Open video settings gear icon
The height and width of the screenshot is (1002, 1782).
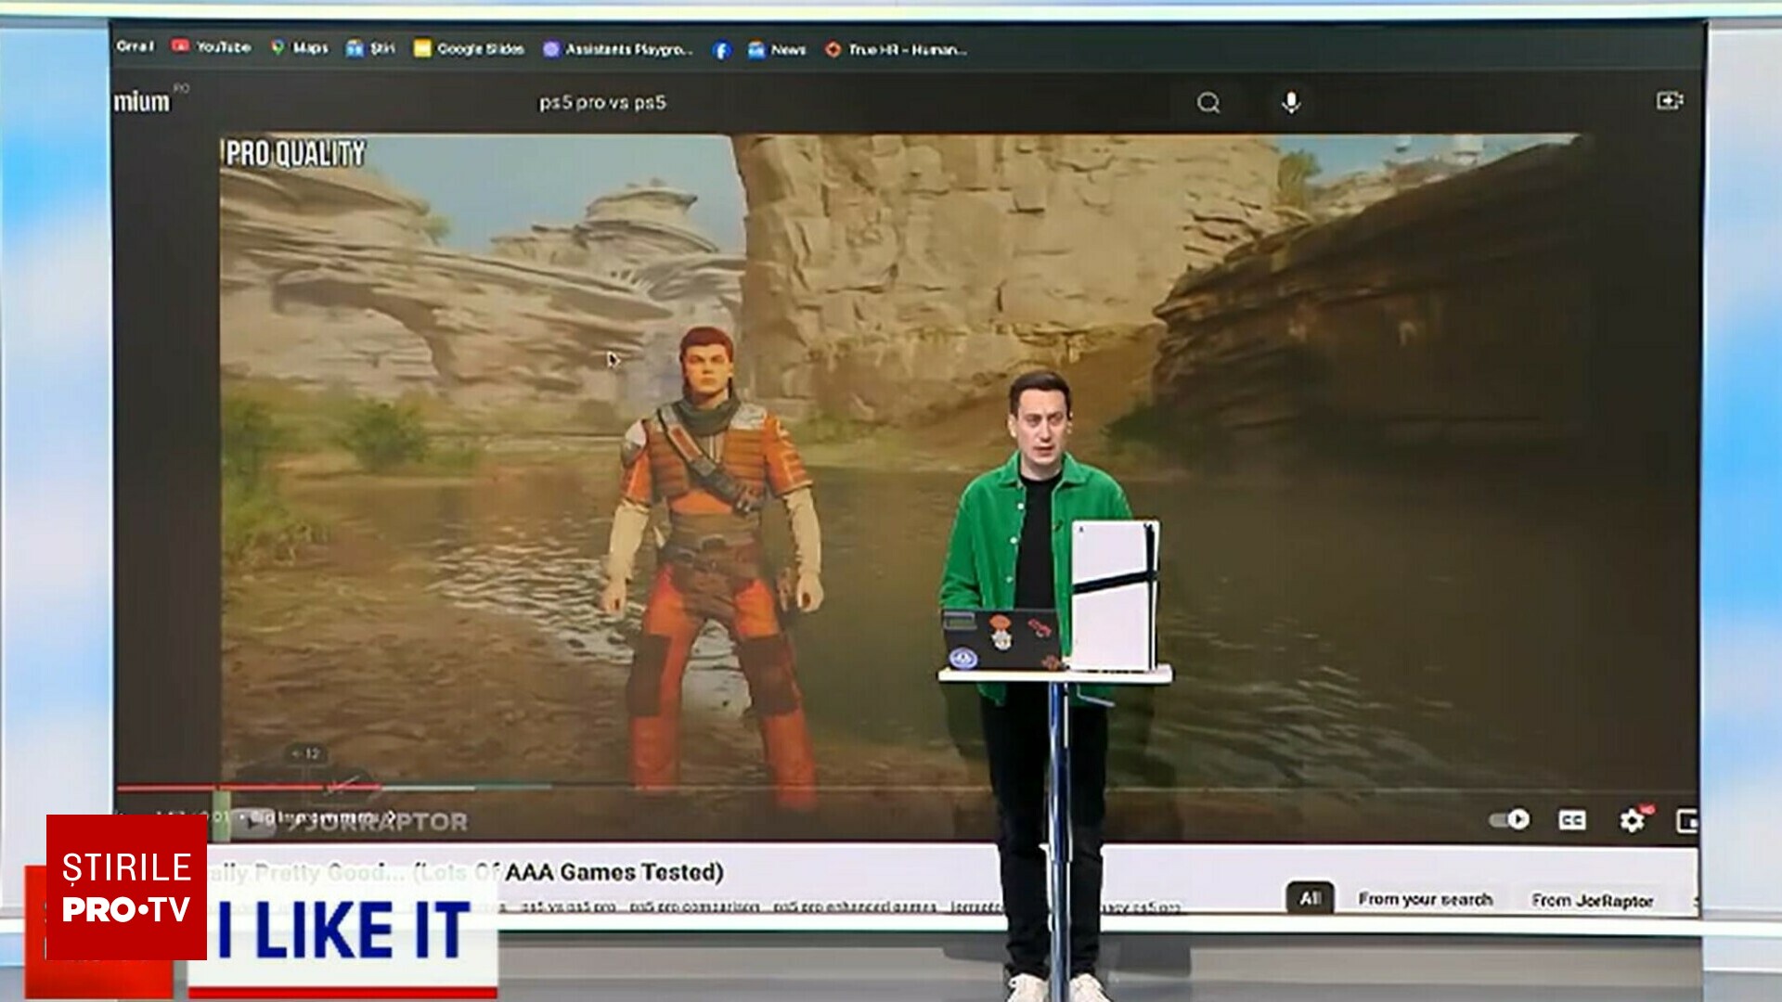pos(1632,820)
